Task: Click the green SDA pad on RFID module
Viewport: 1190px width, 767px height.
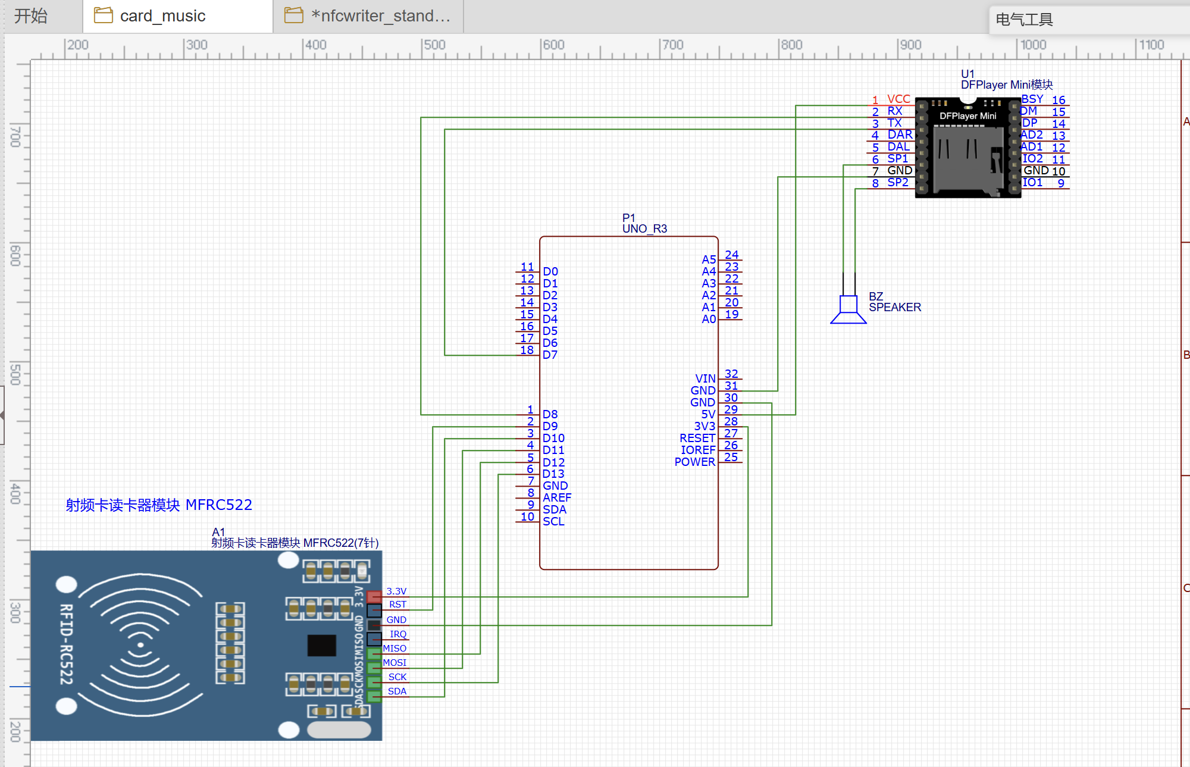Action: click(x=374, y=696)
